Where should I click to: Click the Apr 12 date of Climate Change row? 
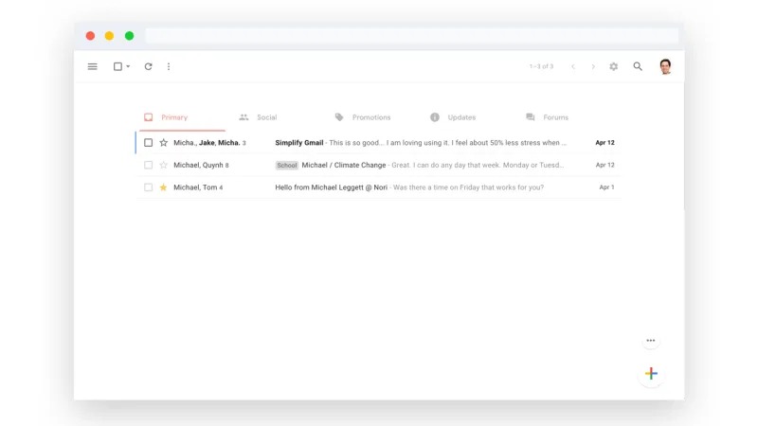pos(605,165)
